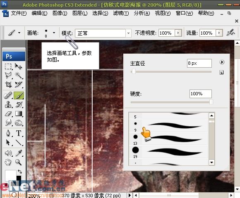Screen dimensions: 240x198
Task: Swap foreground and background colors
Action: coord(20,172)
